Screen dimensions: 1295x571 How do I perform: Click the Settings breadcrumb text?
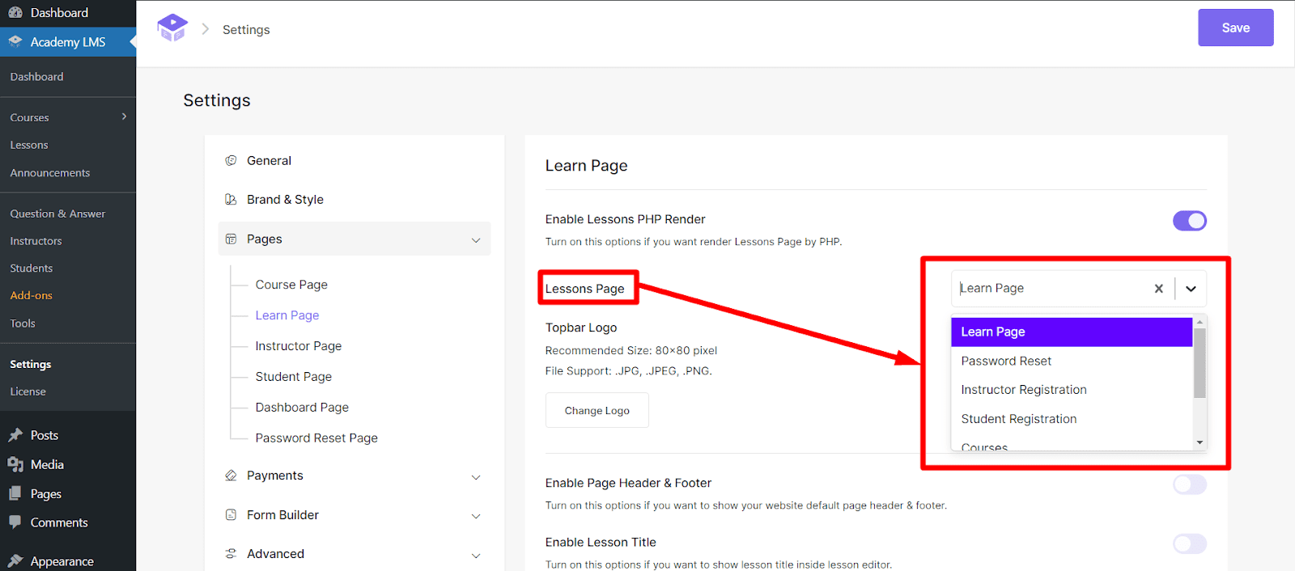246,30
